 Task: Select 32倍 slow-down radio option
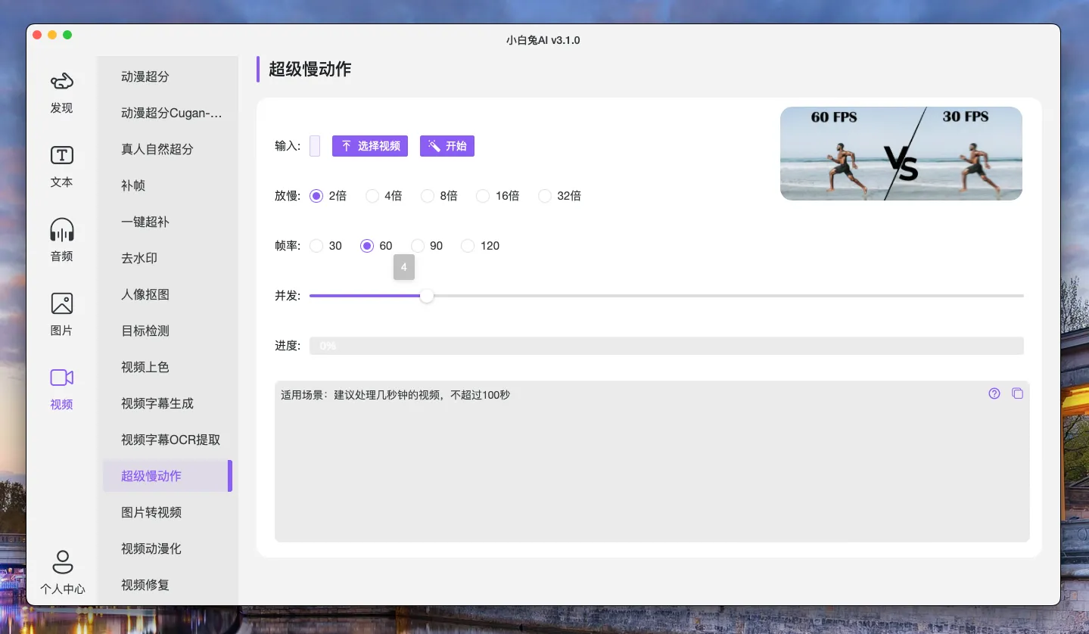point(545,196)
